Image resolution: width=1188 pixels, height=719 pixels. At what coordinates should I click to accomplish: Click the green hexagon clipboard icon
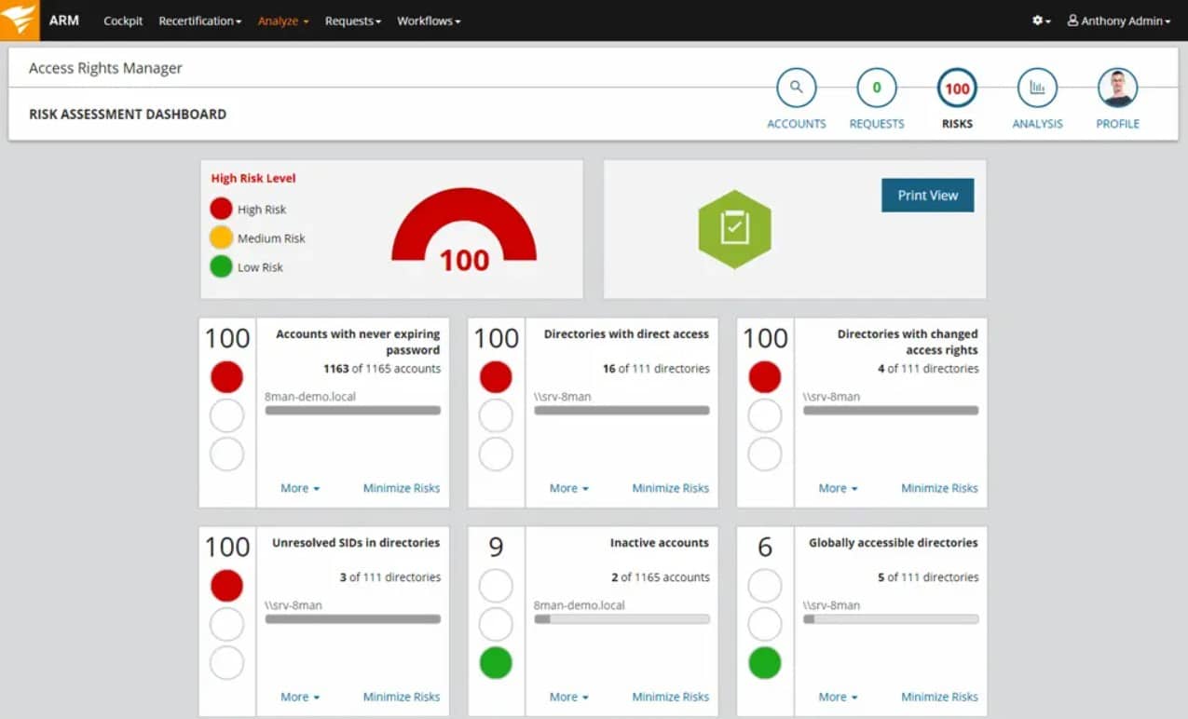point(734,229)
